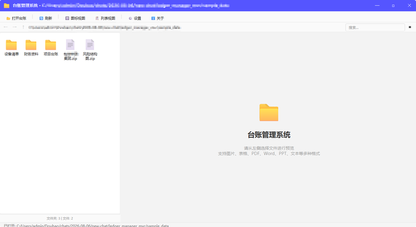Viewport: 416px width, 227px height.
Task: Close the 台账管理系统 window
Action: tap(409, 6)
